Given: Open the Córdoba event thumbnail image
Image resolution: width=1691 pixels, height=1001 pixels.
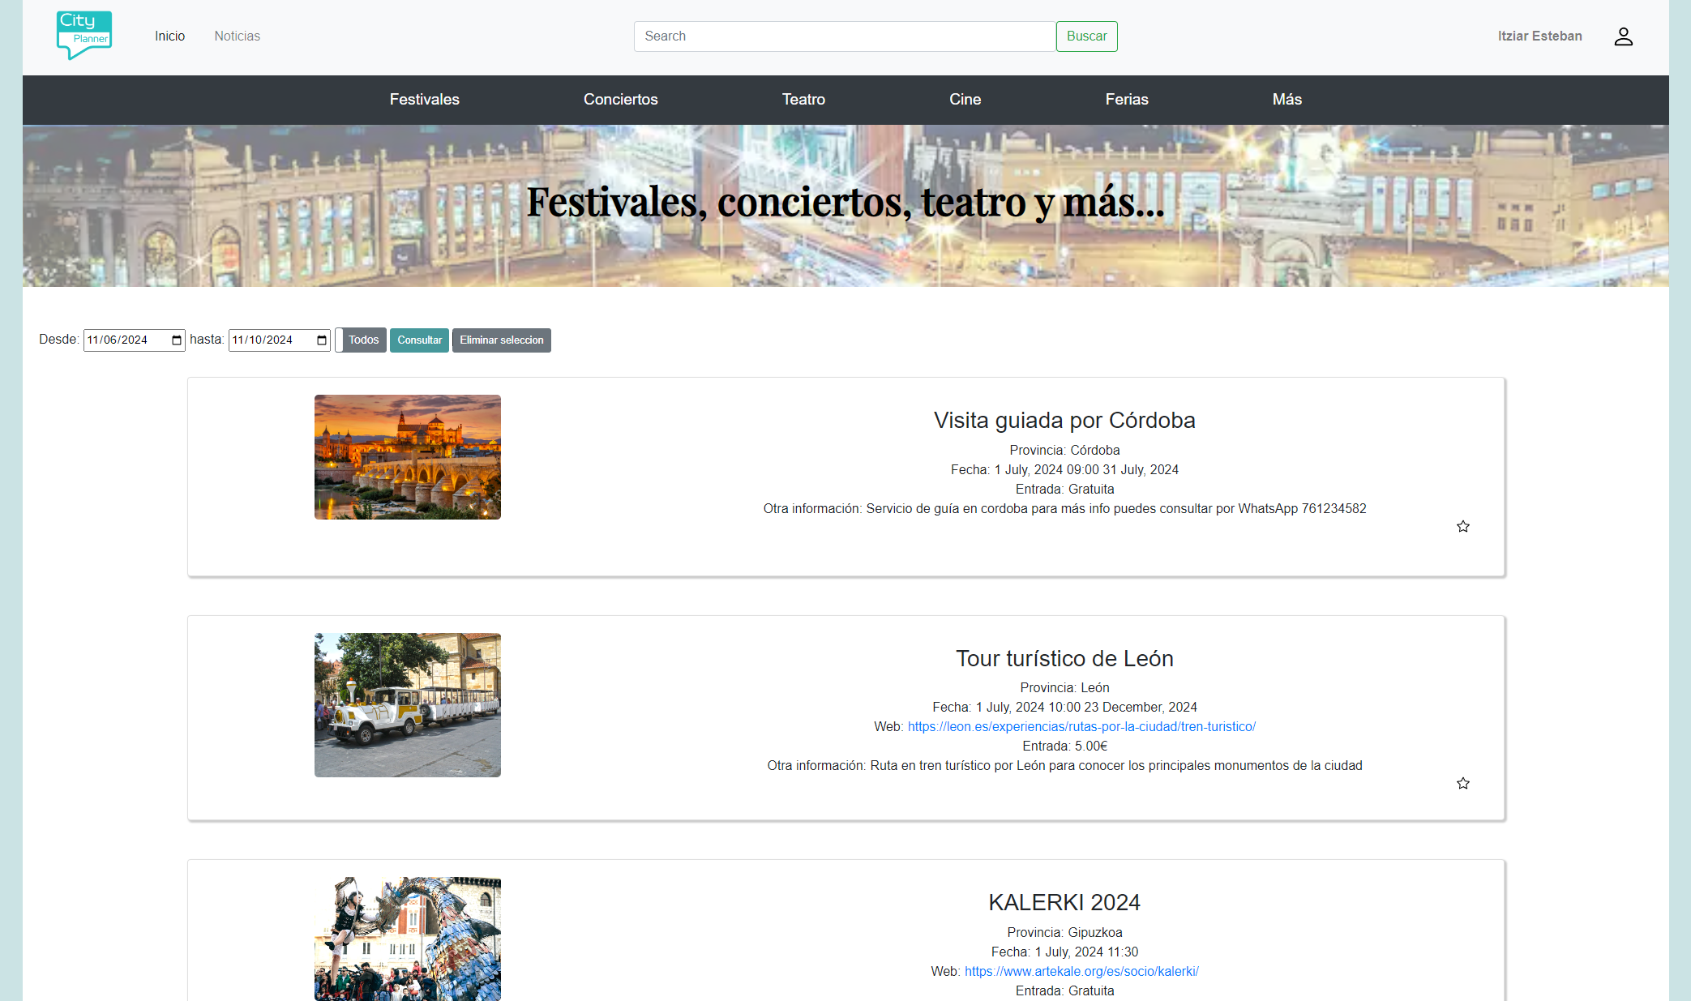Looking at the screenshot, I should point(407,457).
